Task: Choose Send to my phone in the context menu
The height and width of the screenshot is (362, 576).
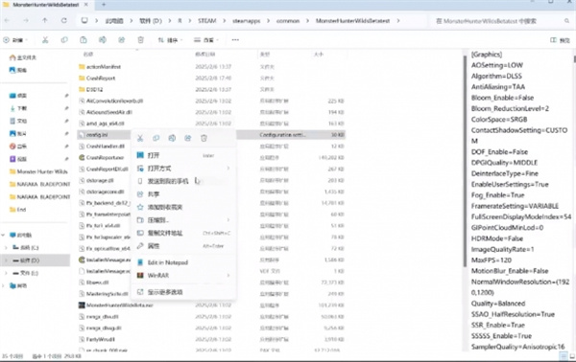Action: (183, 181)
